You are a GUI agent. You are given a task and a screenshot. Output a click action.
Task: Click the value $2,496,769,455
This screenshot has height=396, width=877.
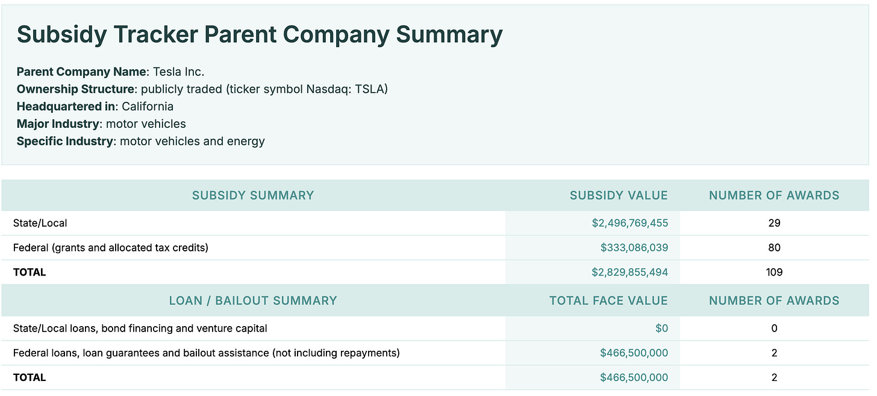629,223
